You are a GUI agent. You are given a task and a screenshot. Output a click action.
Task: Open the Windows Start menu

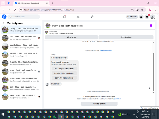[x=3, y=114]
